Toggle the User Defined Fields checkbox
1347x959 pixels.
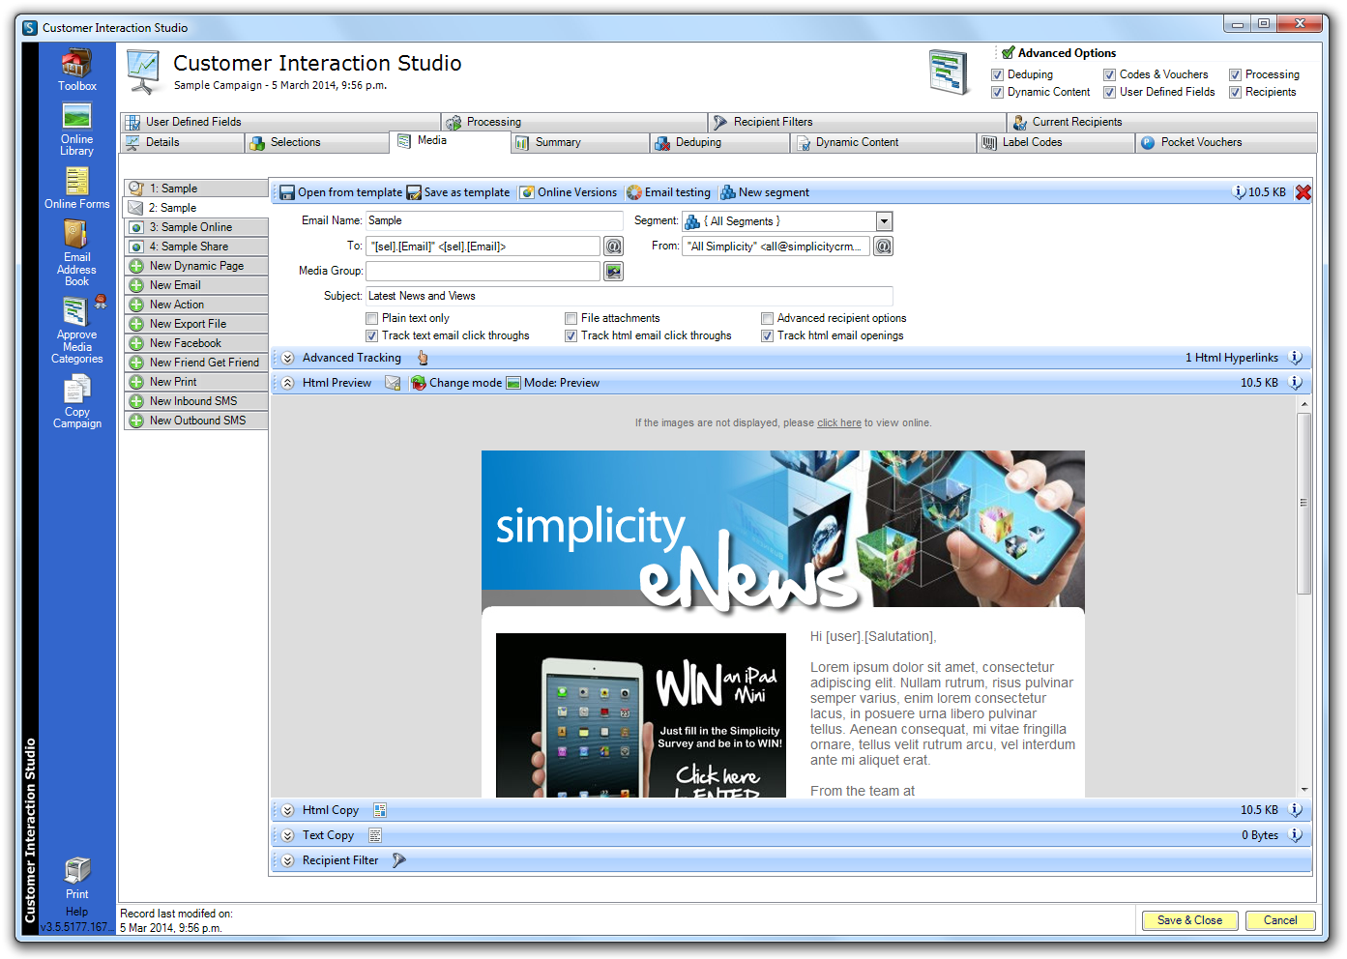coord(1109,92)
